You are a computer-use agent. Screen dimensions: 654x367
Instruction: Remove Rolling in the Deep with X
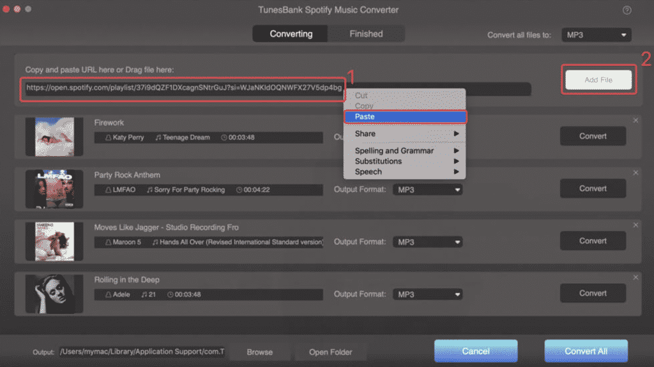point(635,277)
